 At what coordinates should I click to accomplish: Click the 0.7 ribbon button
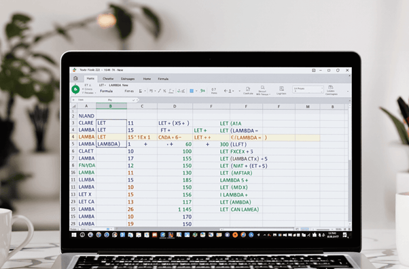[x=214, y=91]
